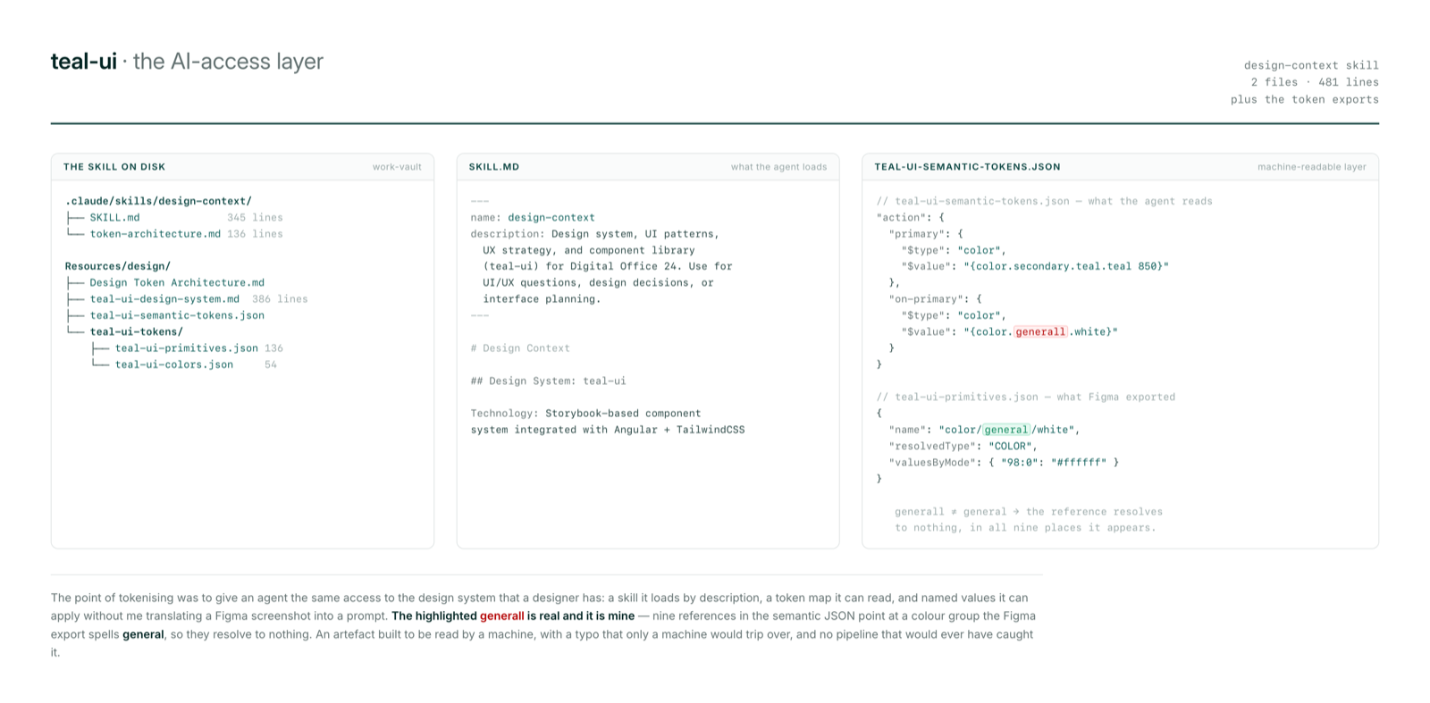Click the 'name: design-context' line
Viewport: 1430px width, 703px height.
pyautogui.click(x=533, y=217)
